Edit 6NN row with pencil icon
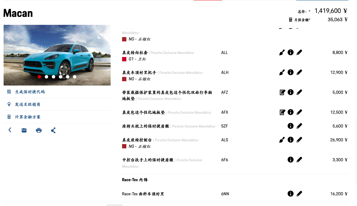The height and width of the screenshot is (206, 357). [299, 193]
